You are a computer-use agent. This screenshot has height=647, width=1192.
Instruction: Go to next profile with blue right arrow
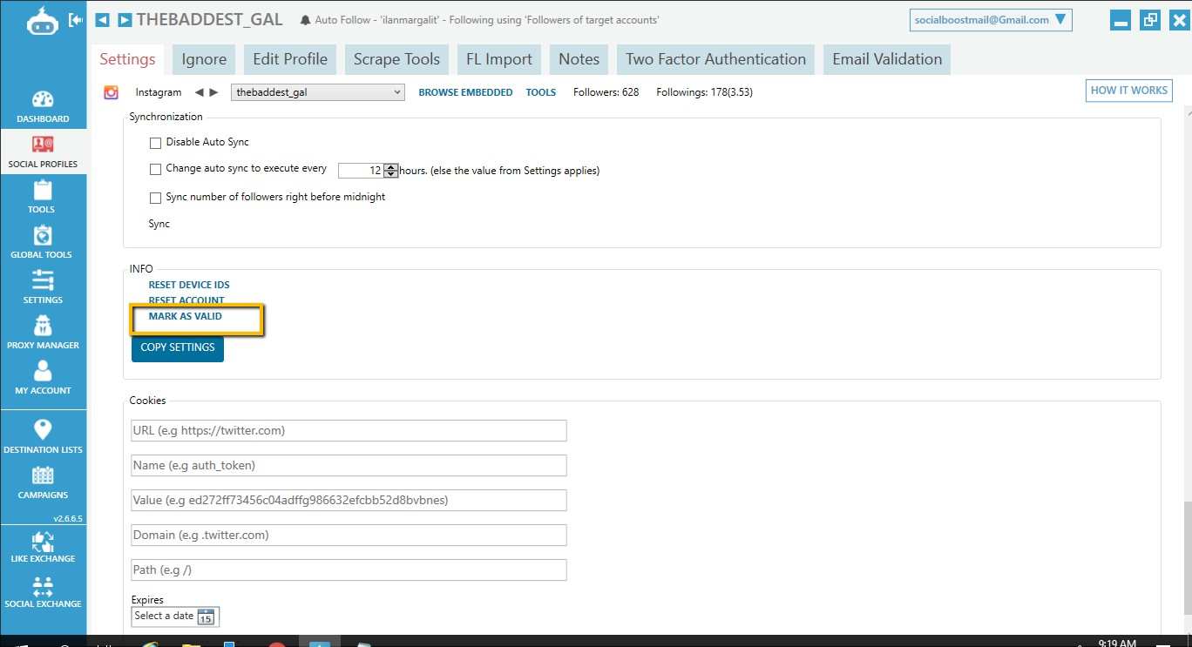pyautogui.click(x=125, y=19)
